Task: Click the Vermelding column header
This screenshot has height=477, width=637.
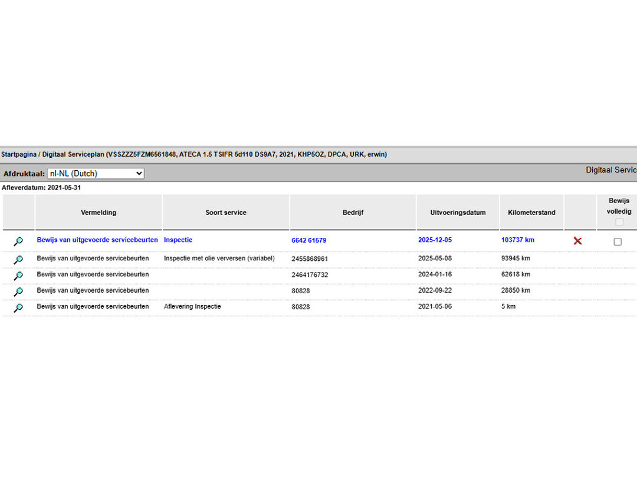Action: 98,213
